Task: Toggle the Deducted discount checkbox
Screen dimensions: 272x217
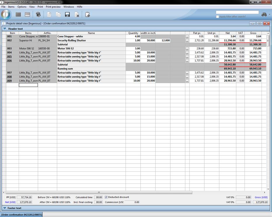Action: [x=106, y=197]
